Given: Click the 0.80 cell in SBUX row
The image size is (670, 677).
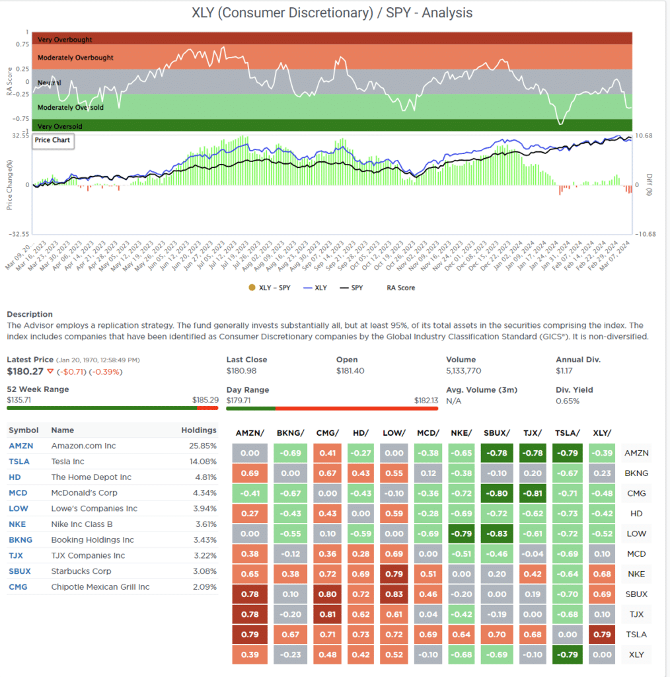Looking at the screenshot, I should pyautogui.click(x=328, y=594).
